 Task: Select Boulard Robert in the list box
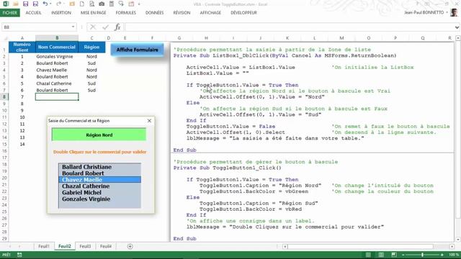click(99, 173)
